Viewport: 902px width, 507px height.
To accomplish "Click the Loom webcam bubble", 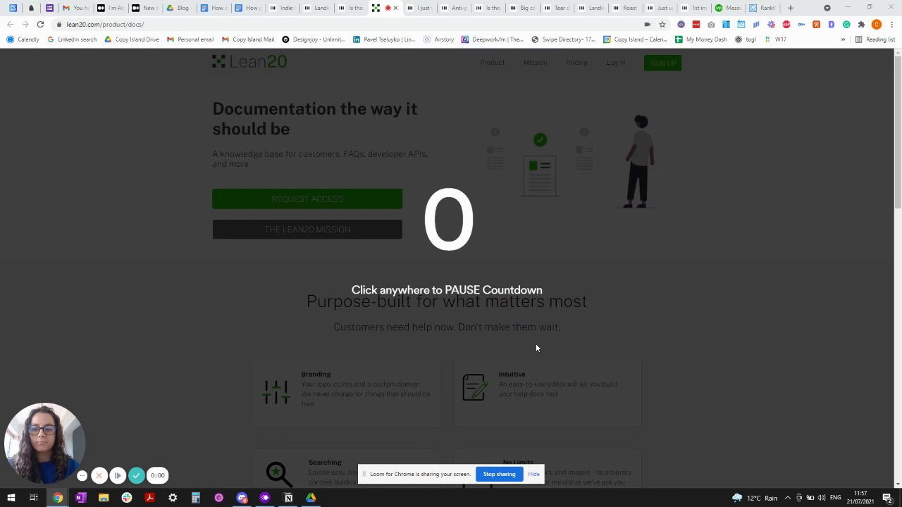I will [x=44, y=443].
